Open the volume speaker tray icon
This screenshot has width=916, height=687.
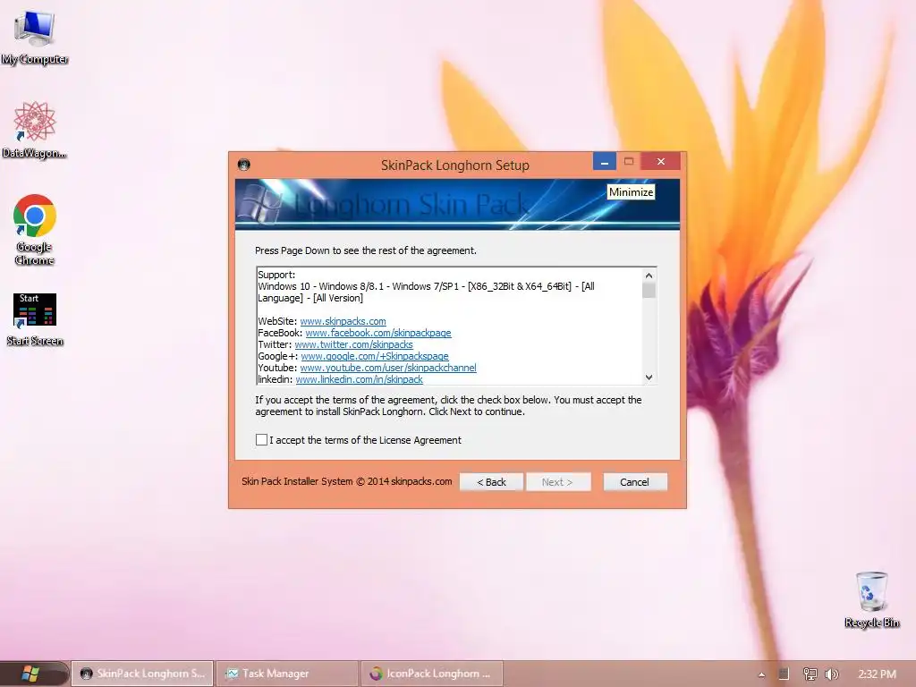(x=831, y=674)
